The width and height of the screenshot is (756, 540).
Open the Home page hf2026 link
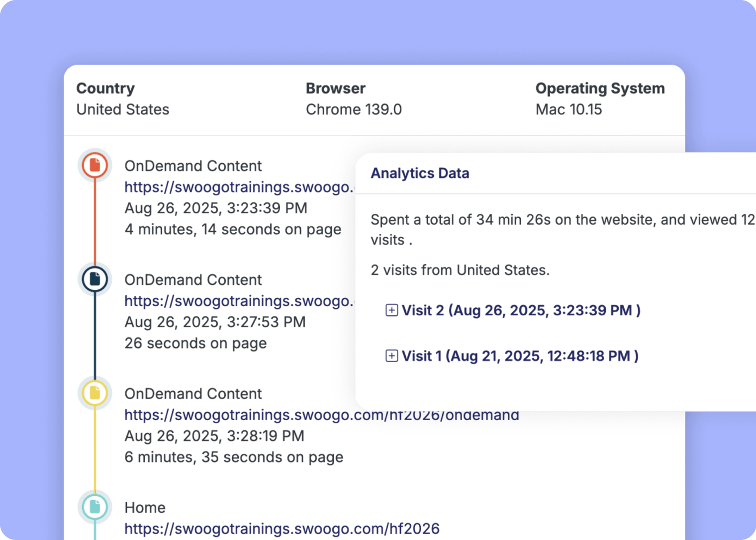point(282,529)
